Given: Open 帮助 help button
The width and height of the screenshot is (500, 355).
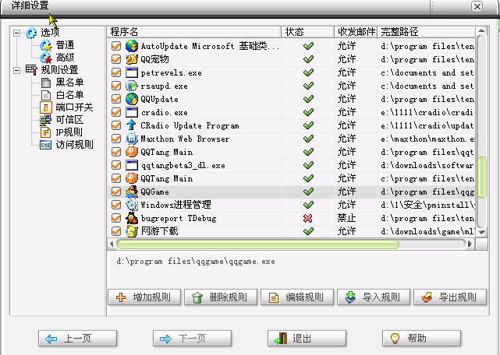Looking at the screenshot, I should click(x=421, y=338).
